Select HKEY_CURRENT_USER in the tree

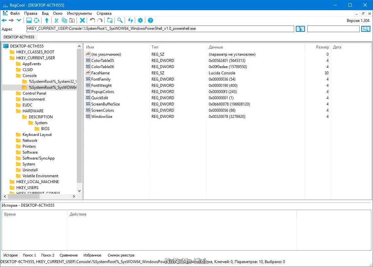coord(35,58)
